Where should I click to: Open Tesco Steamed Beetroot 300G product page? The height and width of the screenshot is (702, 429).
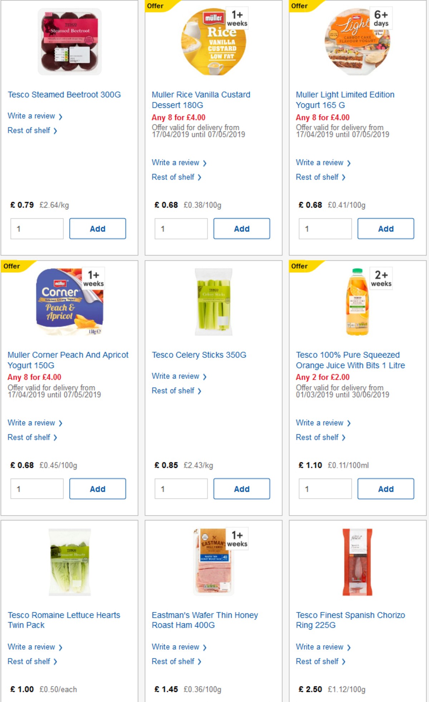[x=64, y=94]
